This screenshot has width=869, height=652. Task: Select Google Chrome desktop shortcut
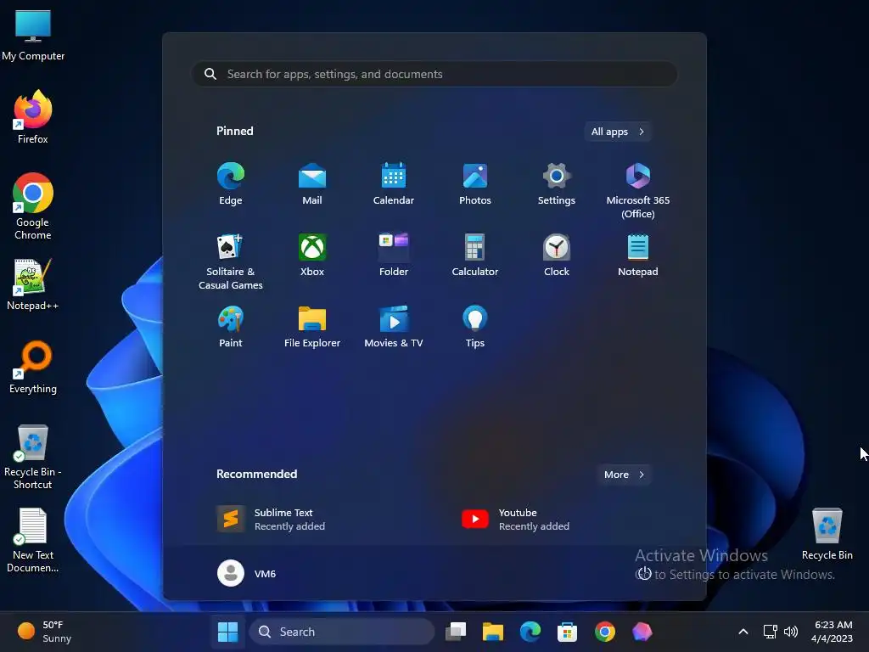[33, 206]
